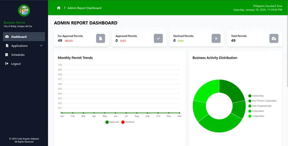
Task: Click the Approved Permits checkmark icon
Action: [158, 38]
